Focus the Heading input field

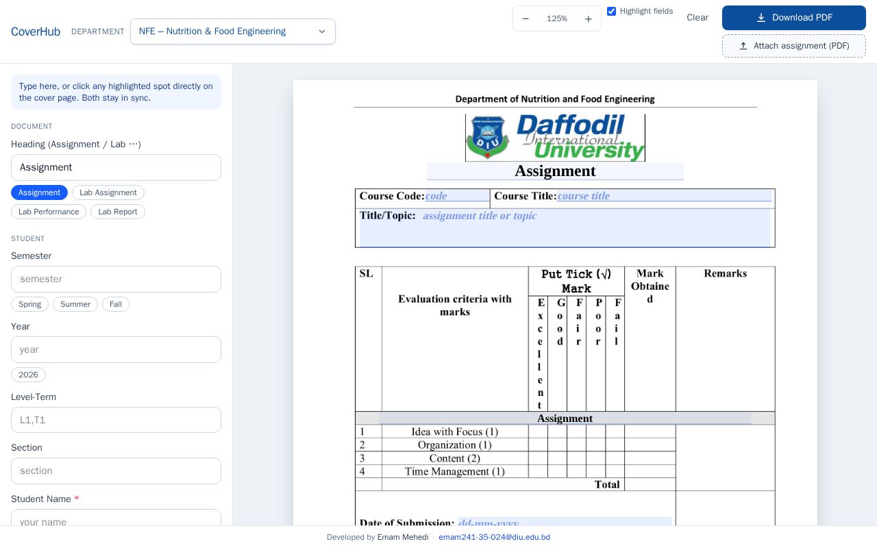tap(116, 167)
